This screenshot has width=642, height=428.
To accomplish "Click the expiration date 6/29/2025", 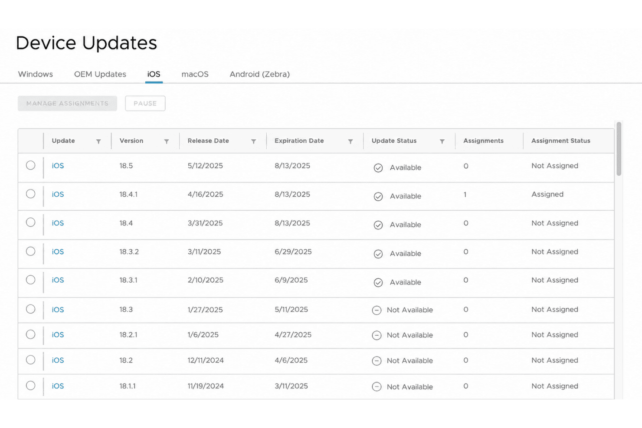I will 293,252.
